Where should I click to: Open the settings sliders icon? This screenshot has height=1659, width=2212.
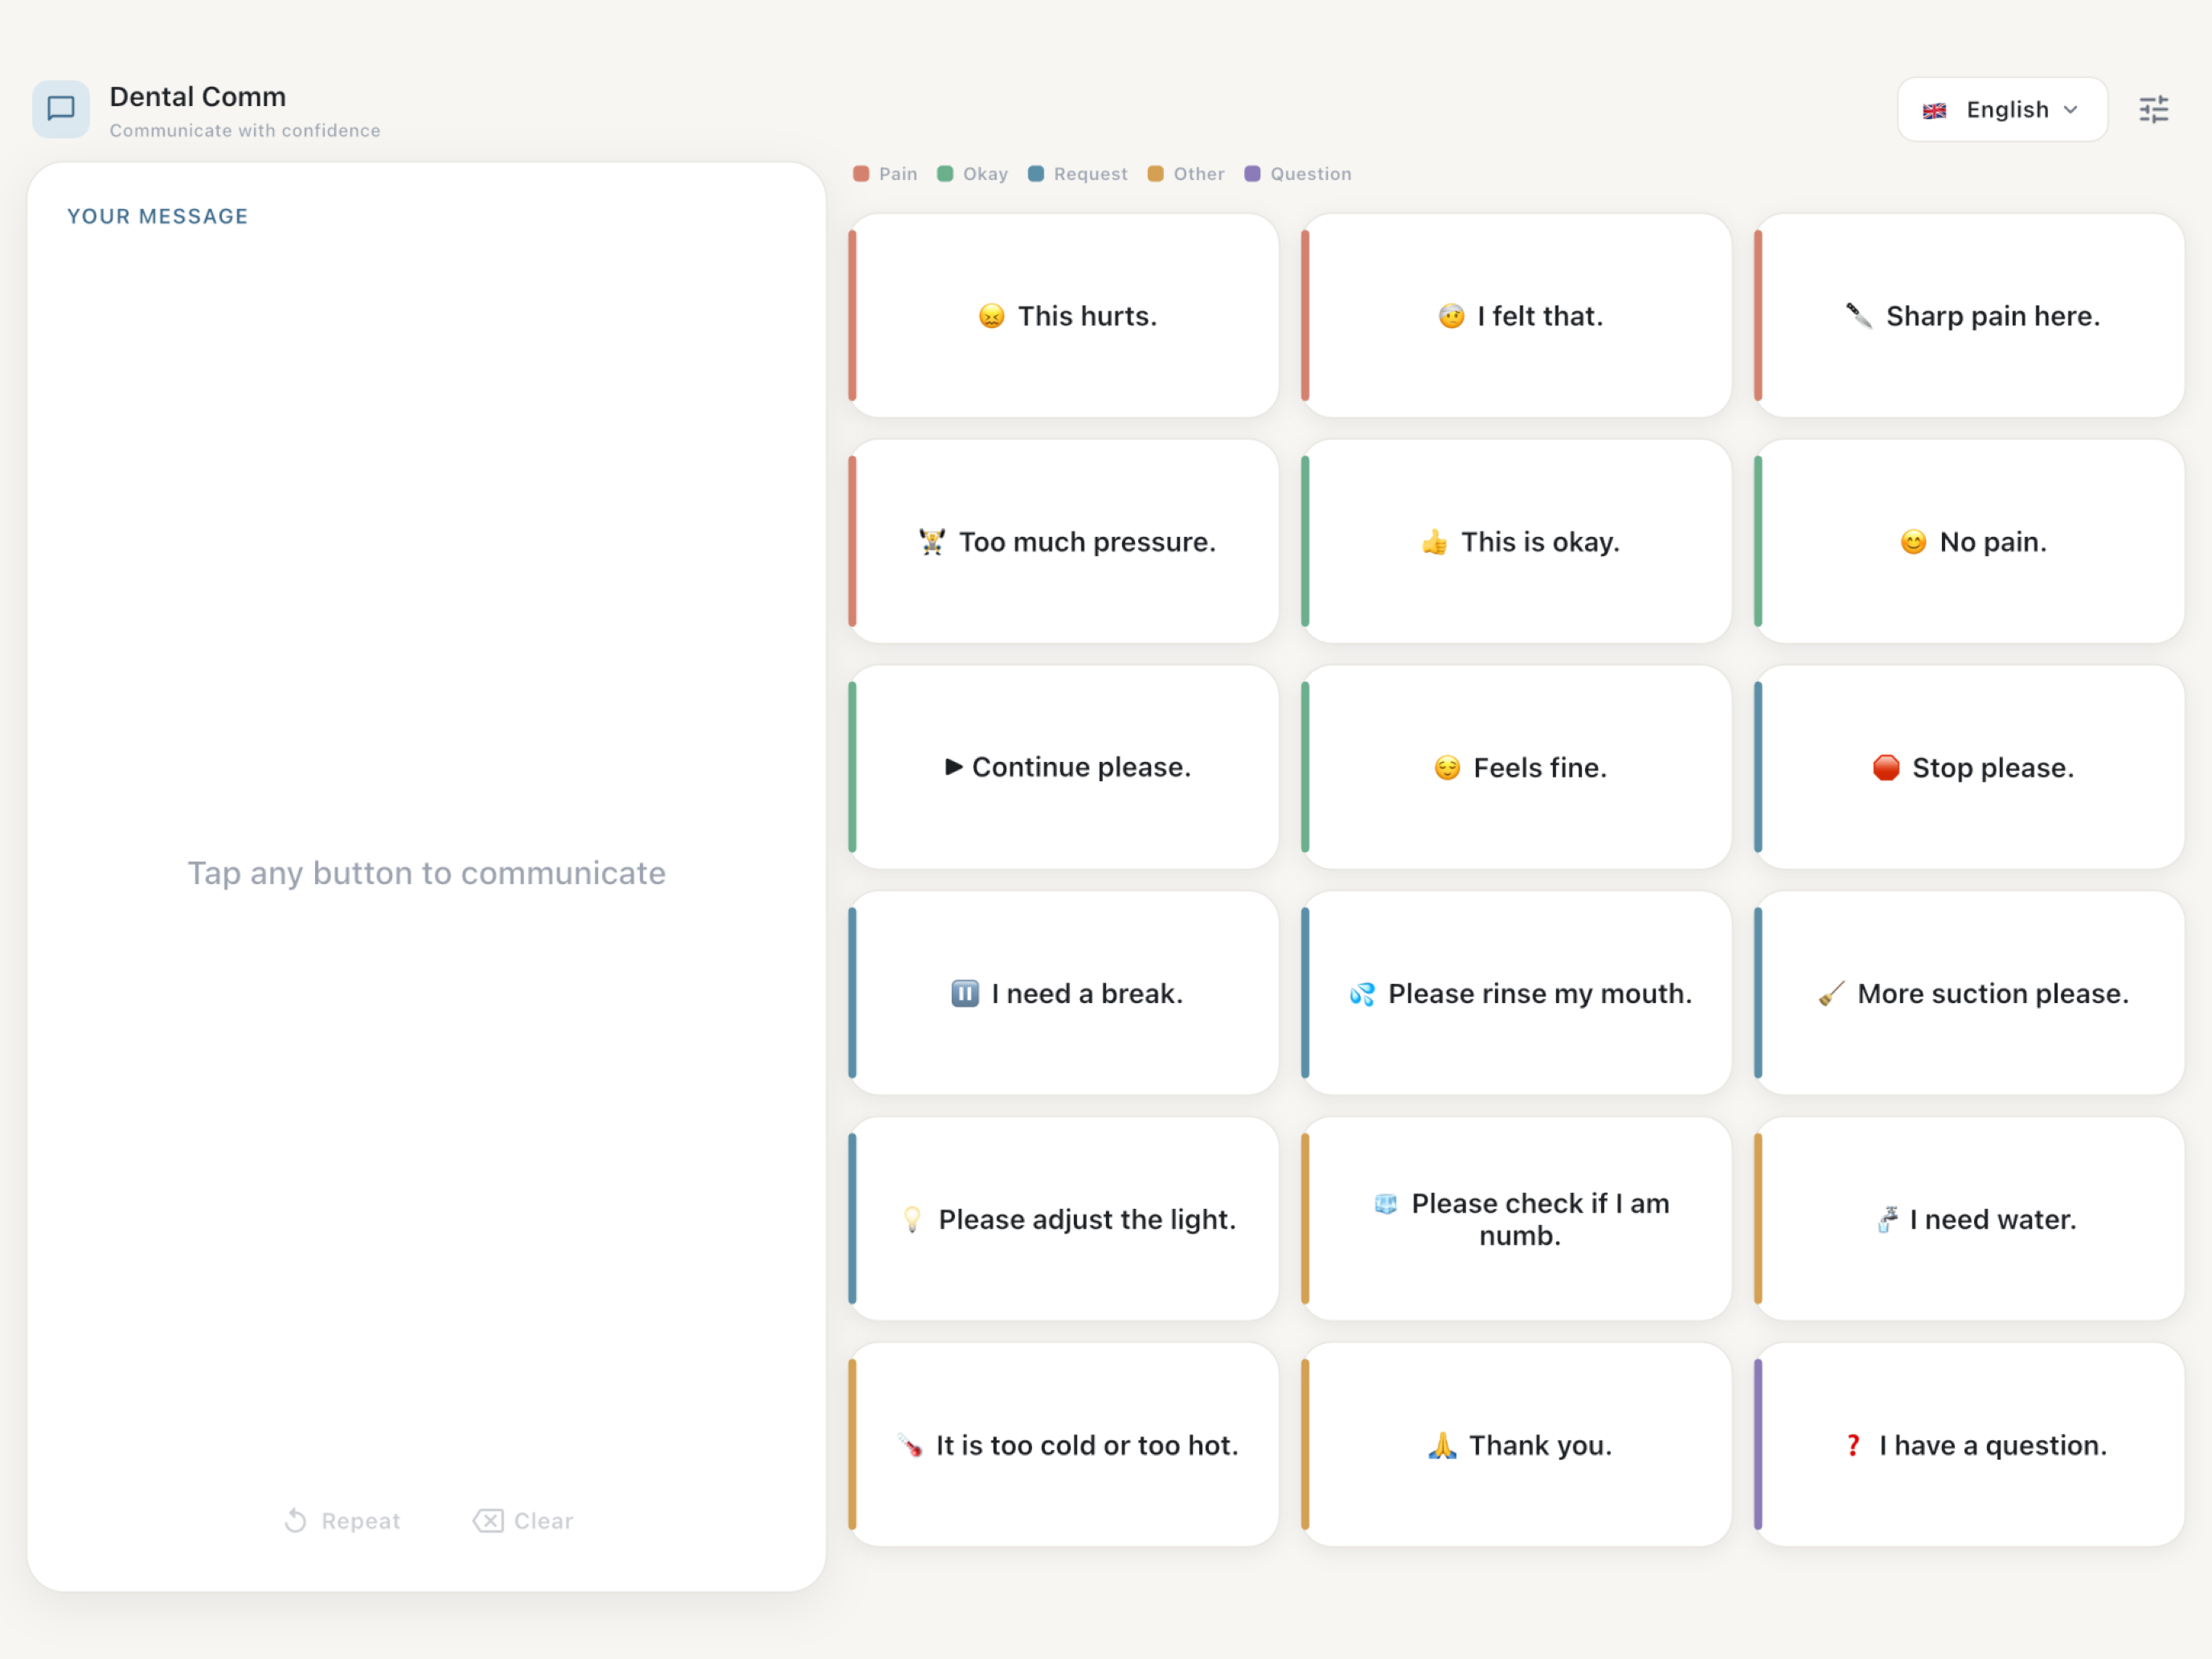[2153, 109]
